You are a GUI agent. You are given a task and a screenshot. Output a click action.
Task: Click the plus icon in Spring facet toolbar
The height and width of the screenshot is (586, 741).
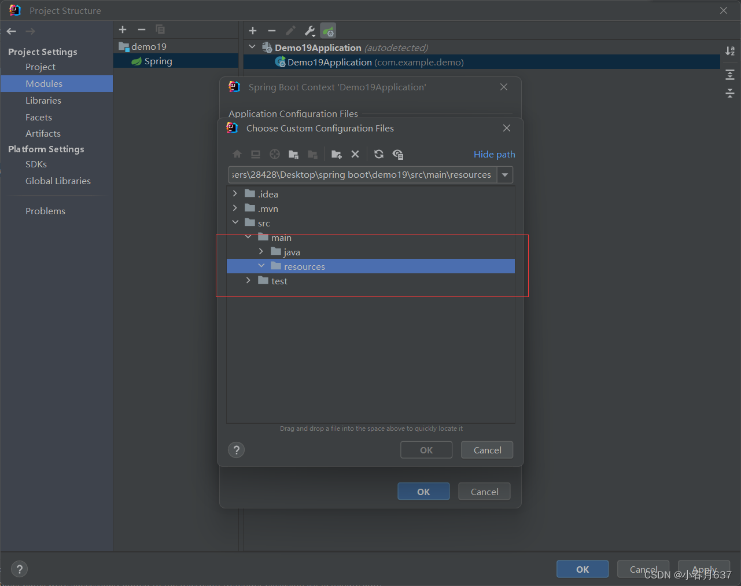253,31
